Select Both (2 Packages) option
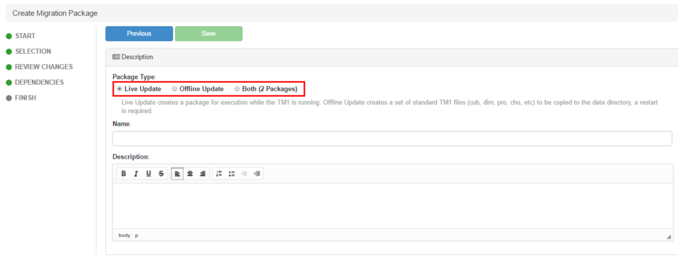 (237, 89)
